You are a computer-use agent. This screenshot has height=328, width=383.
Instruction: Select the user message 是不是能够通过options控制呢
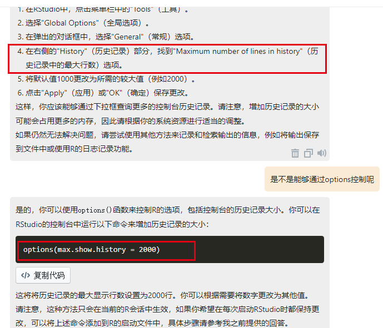(x=322, y=179)
